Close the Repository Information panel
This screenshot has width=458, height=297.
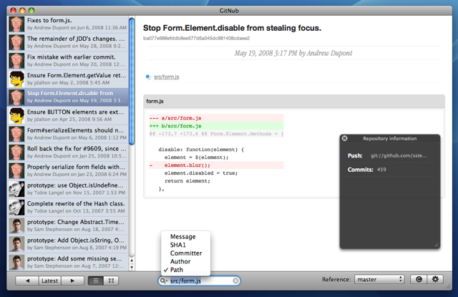click(345, 138)
